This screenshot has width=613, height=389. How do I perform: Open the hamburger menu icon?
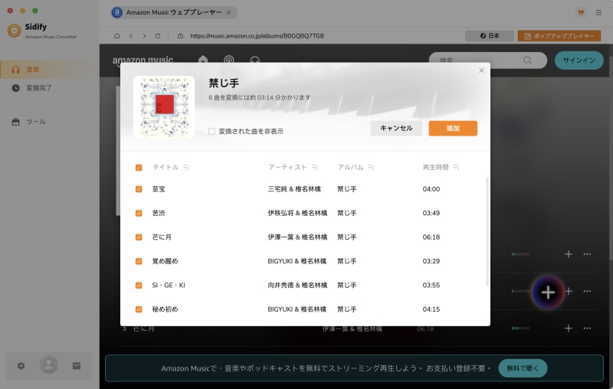point(598,12)
